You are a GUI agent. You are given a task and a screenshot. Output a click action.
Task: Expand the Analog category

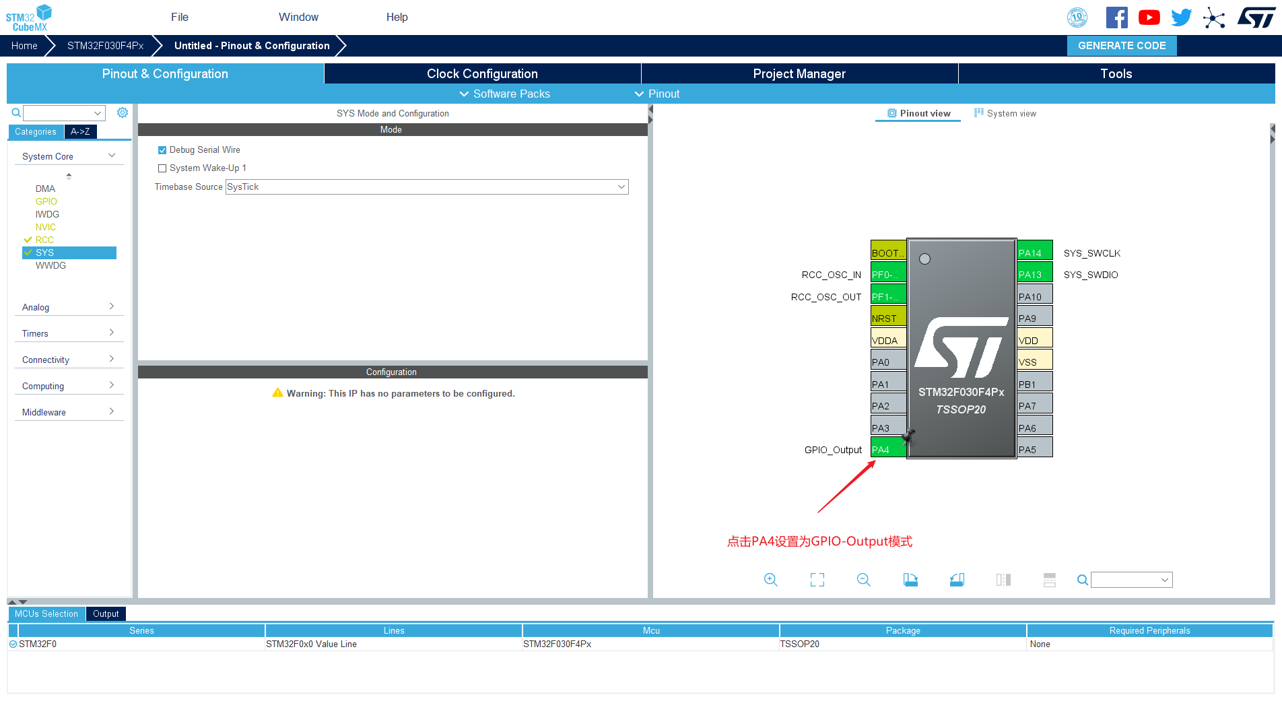(69, 307)
